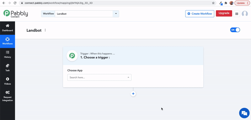The height and width of the screenshot is (120, 251).
Task: Click the browser address bar URL
Action: [59, 3]
